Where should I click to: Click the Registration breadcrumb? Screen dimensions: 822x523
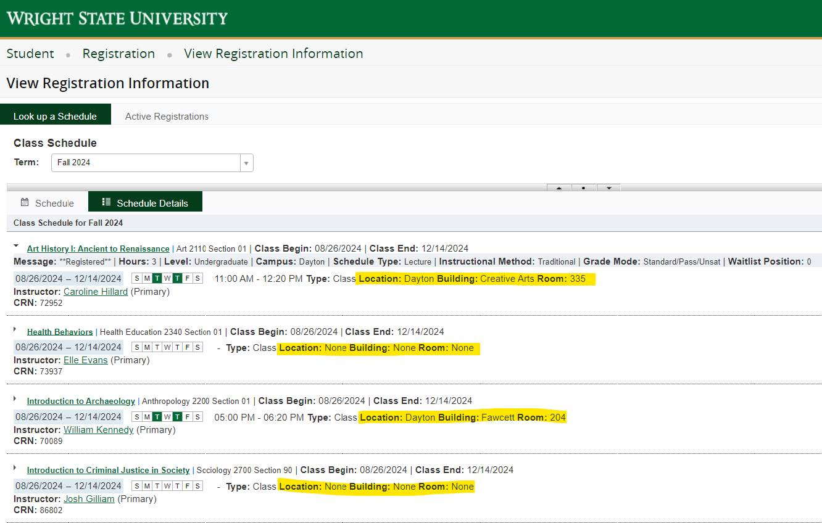[118, 54]
